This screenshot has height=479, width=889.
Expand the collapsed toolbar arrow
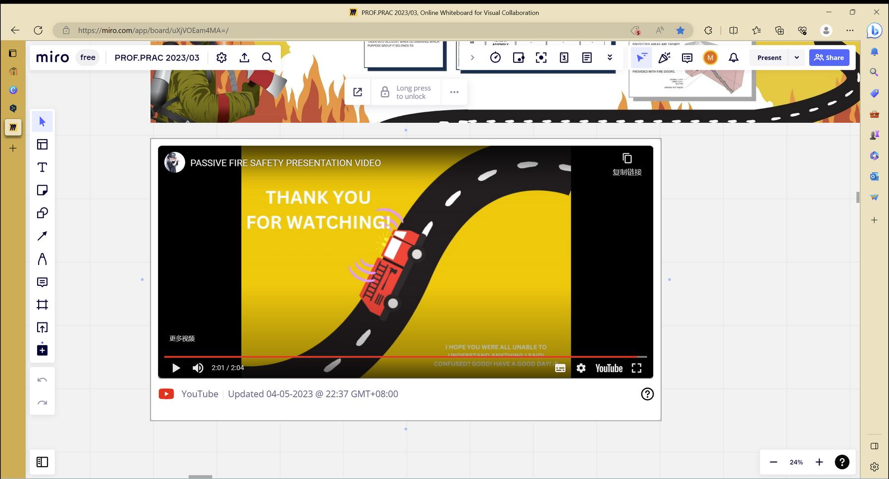(472, 57)
